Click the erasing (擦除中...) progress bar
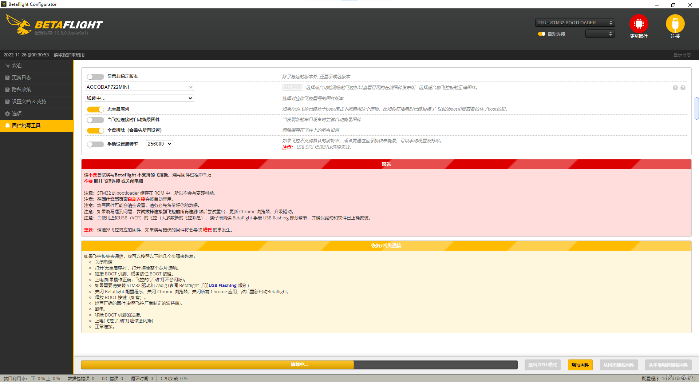The height and width of the screenshot is (382, 699). coord(299,365)
